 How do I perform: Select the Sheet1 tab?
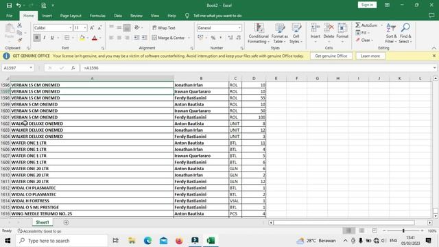click(x=43, y=222)
